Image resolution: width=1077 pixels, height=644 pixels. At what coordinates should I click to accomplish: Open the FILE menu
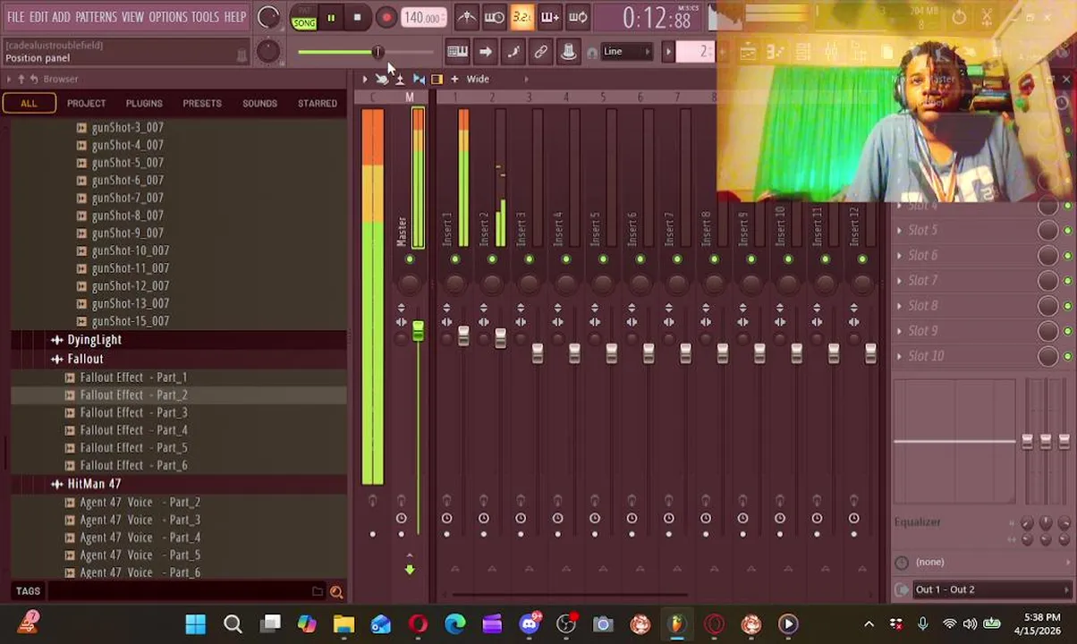click(16, 17)
